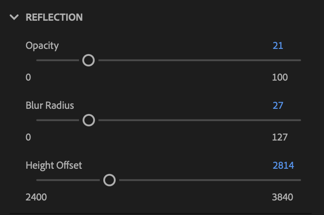Click the Height Offset property label

[x=54, y=166]
